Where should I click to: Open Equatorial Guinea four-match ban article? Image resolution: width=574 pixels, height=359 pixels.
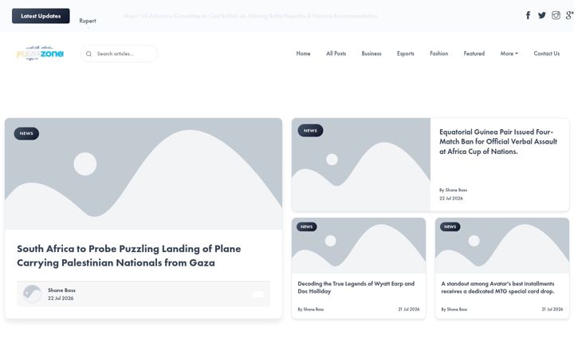coord(498,142)
